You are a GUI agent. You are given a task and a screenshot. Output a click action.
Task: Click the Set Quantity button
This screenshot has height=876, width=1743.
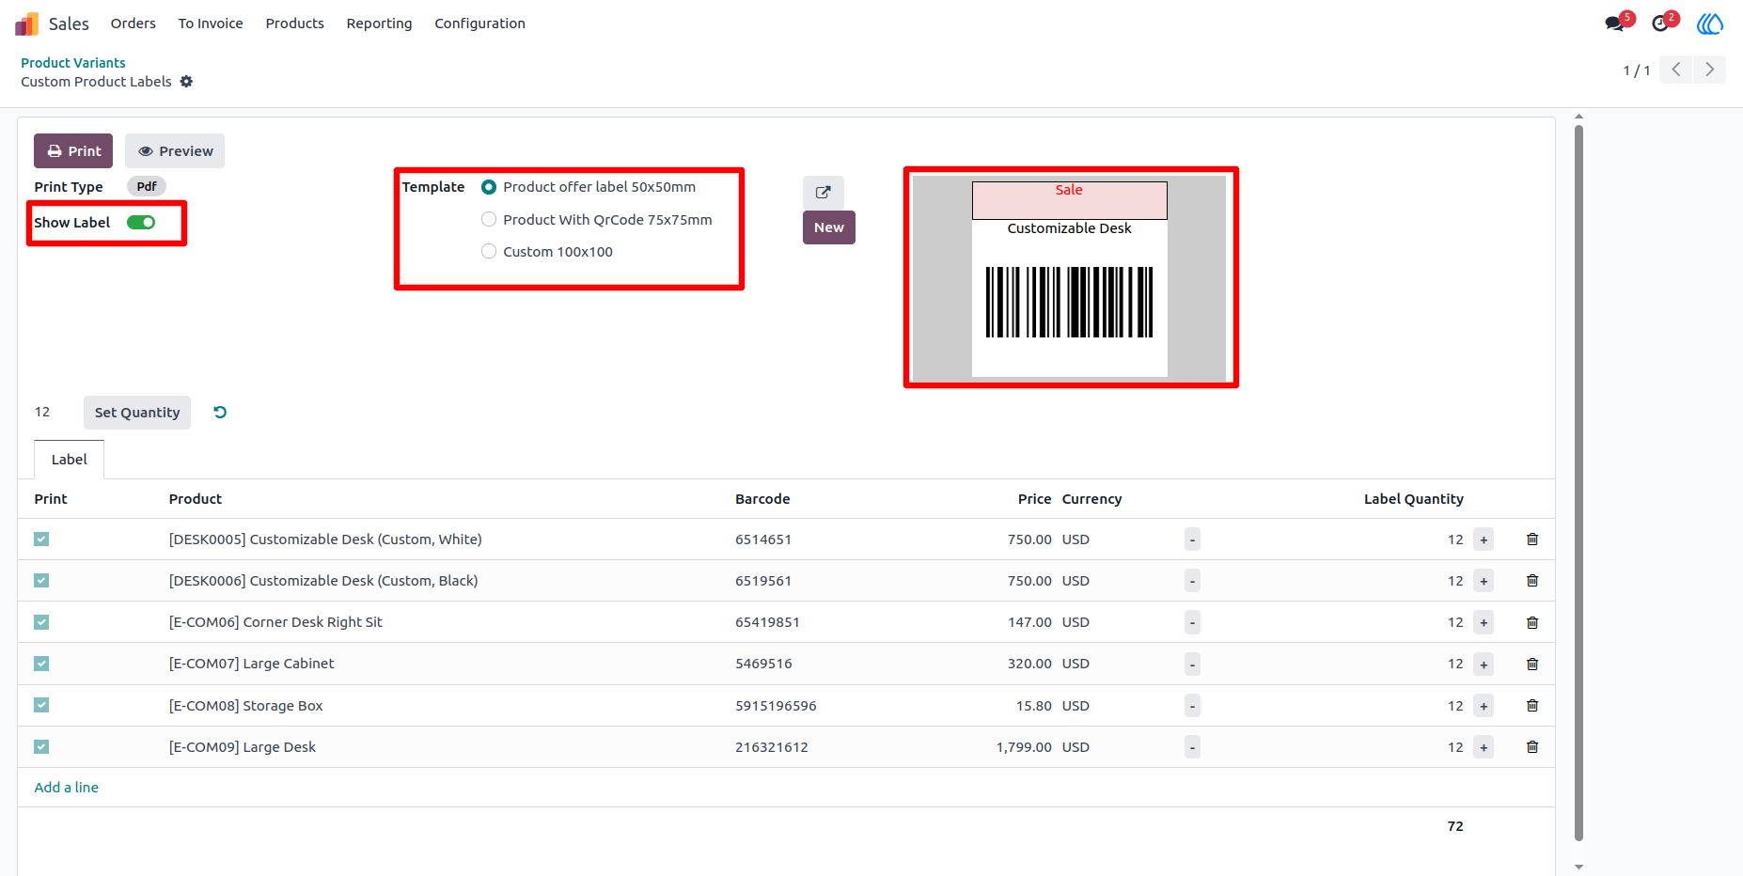137,413
